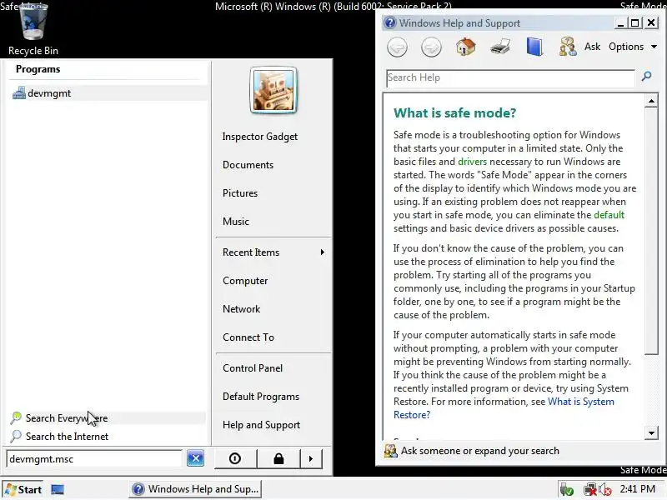
Task: Click the Help Back arrow button
Action: point(398,47)
